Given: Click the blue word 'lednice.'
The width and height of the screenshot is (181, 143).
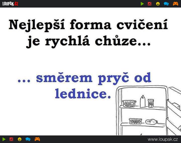Looking at the screenshot, I should point(83,93).
